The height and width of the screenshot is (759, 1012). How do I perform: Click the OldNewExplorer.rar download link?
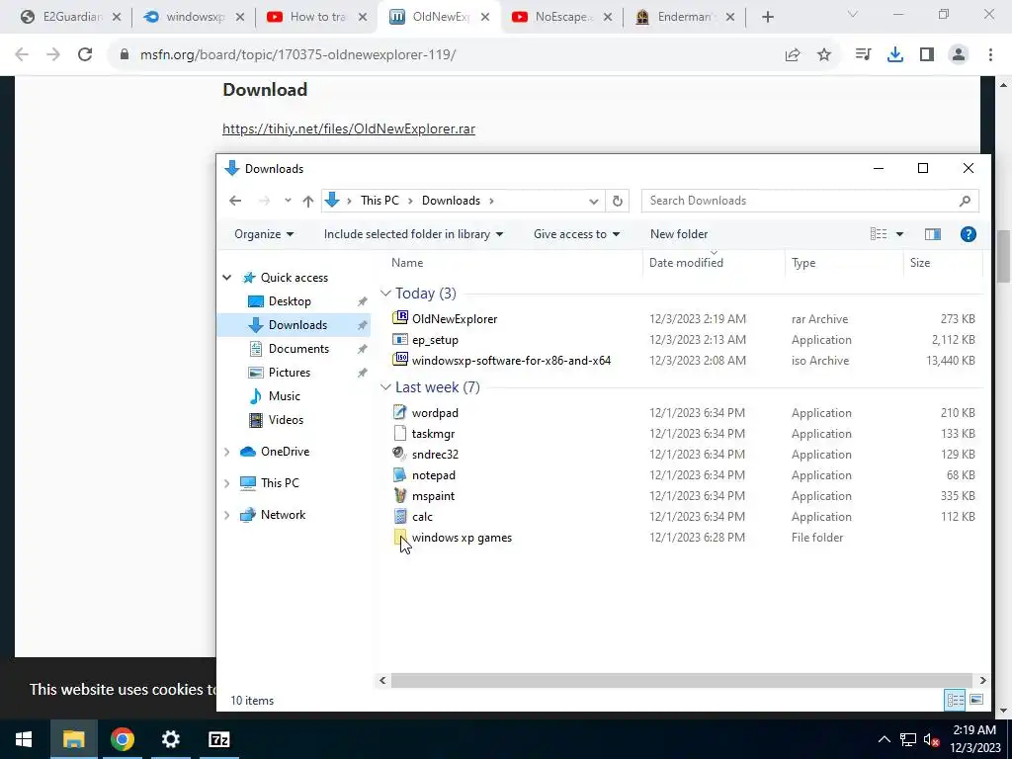coord(349,128)
